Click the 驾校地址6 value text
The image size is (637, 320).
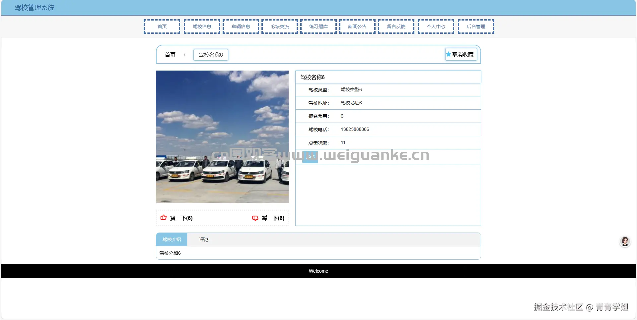click(x=351, y=103)
